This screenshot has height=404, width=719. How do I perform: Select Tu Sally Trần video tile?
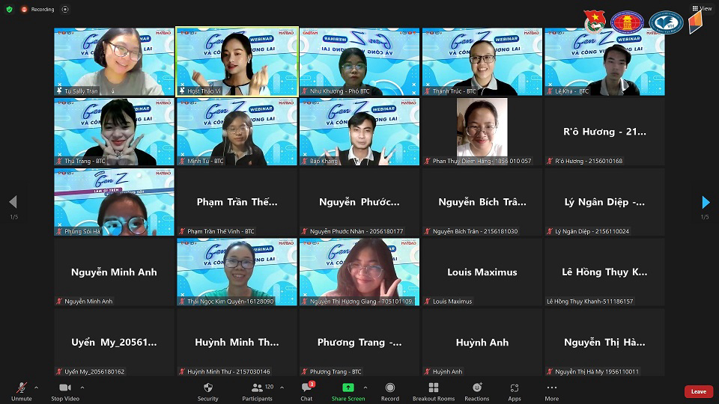tap(114, 61)
